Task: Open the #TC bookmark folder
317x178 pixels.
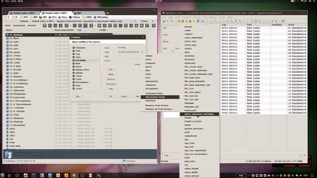Action: 24,17
